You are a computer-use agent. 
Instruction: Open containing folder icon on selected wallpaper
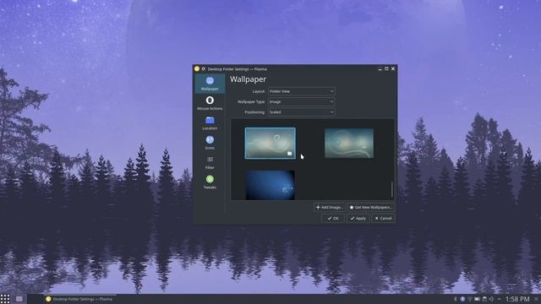tap(289, 154)
